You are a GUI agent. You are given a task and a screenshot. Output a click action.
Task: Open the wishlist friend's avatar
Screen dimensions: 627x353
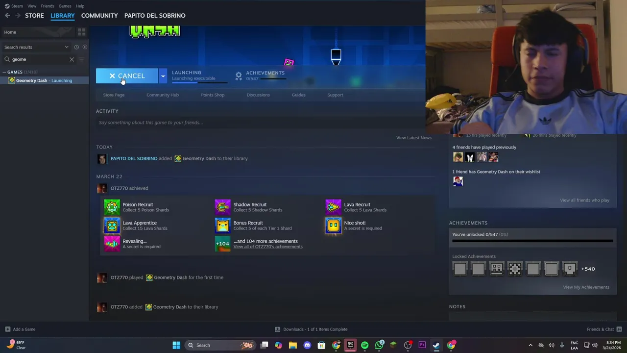click(458, 181)
